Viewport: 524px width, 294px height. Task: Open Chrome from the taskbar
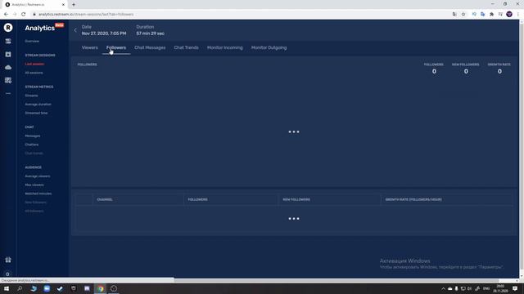coord(101,288)
